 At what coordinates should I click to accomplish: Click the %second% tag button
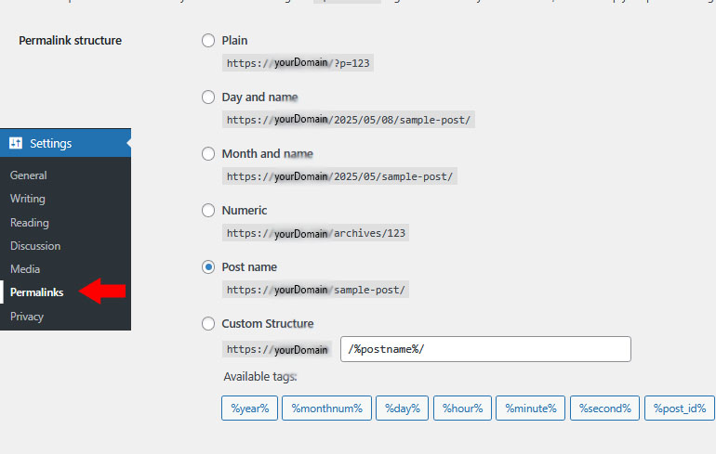pos(605,409)
